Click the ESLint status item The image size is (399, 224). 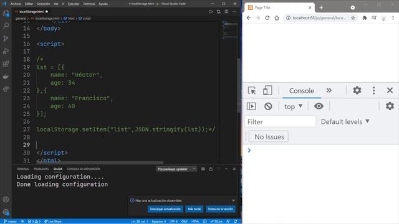pyautogui.click(x=216, y=222)
